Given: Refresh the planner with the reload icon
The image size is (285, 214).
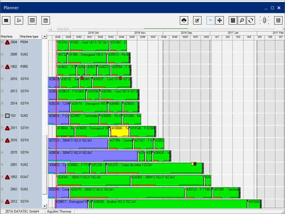Looking at the screenshot, I should 251,20.
